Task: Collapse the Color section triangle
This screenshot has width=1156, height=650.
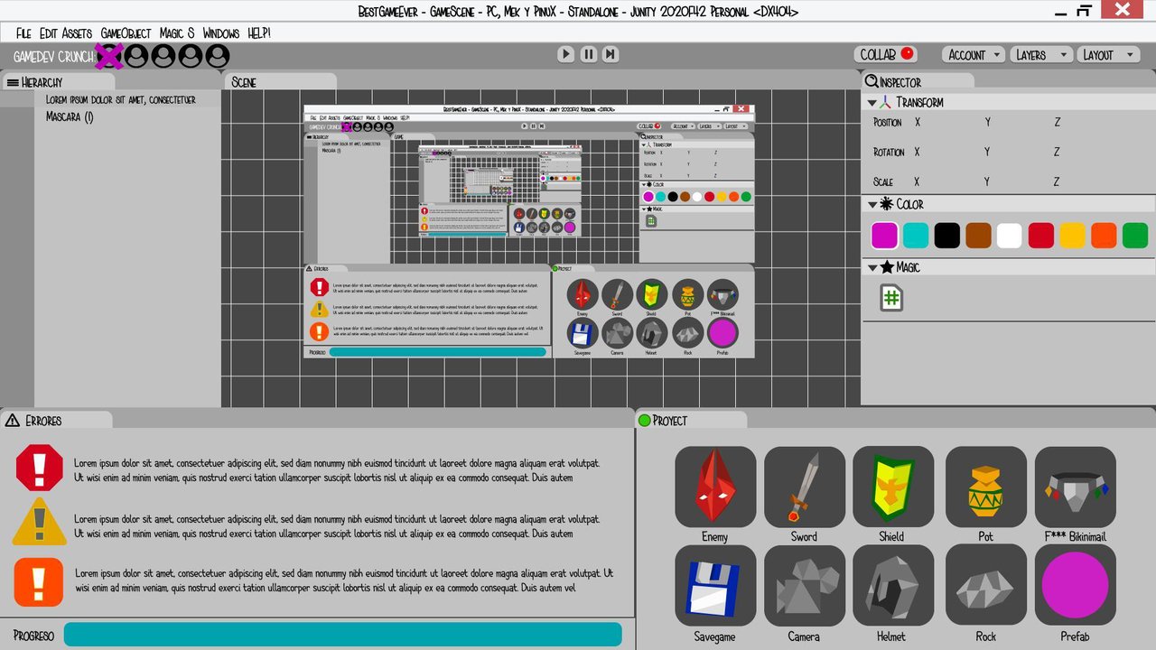Action: (872, 205)
